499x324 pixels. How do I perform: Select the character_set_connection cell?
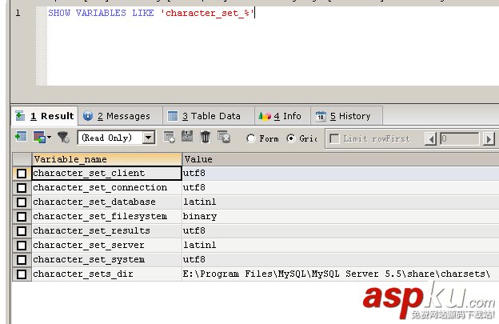pos(107,187)
